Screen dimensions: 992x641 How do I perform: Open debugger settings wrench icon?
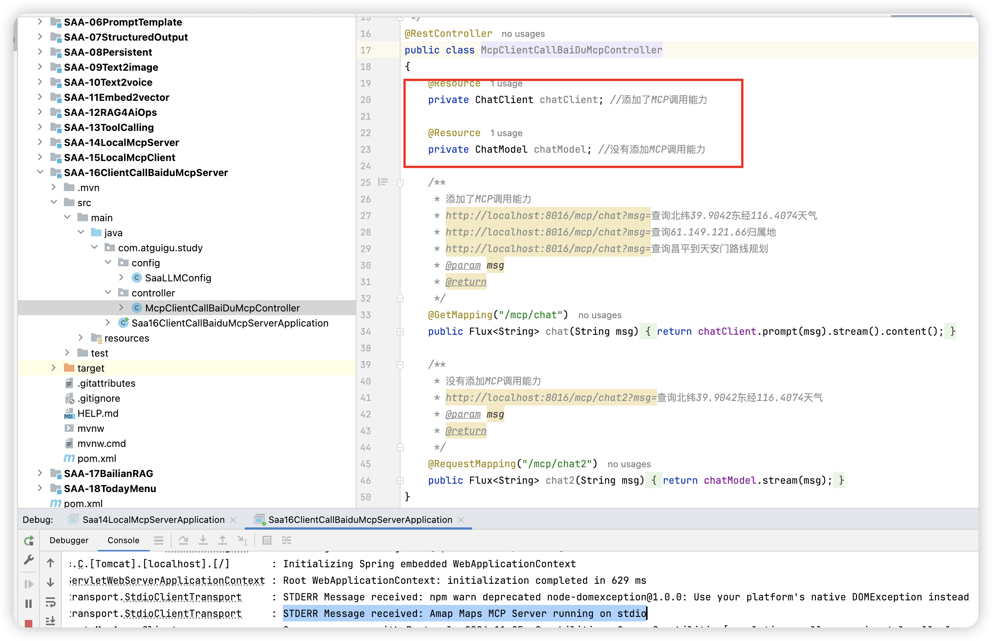tap(29, 560)
